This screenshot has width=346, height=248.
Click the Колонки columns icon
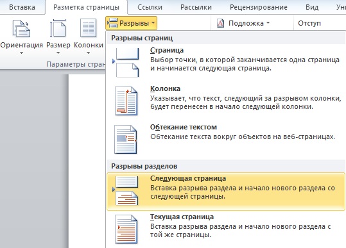coord(89,28)
